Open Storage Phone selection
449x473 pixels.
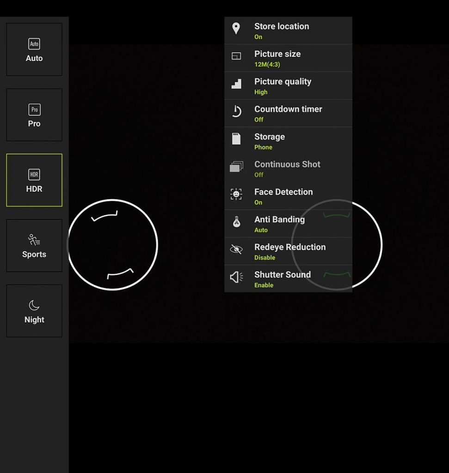point(289,141)
